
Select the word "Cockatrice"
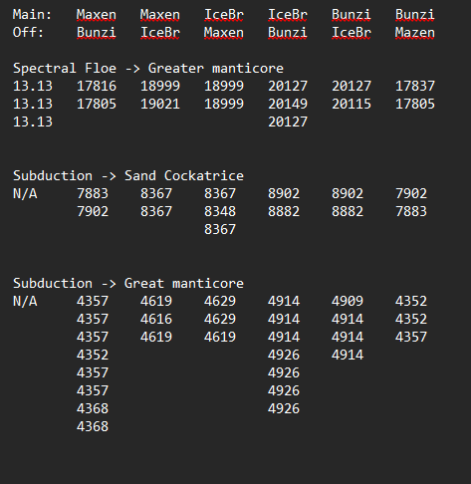[x=204, y=176]
